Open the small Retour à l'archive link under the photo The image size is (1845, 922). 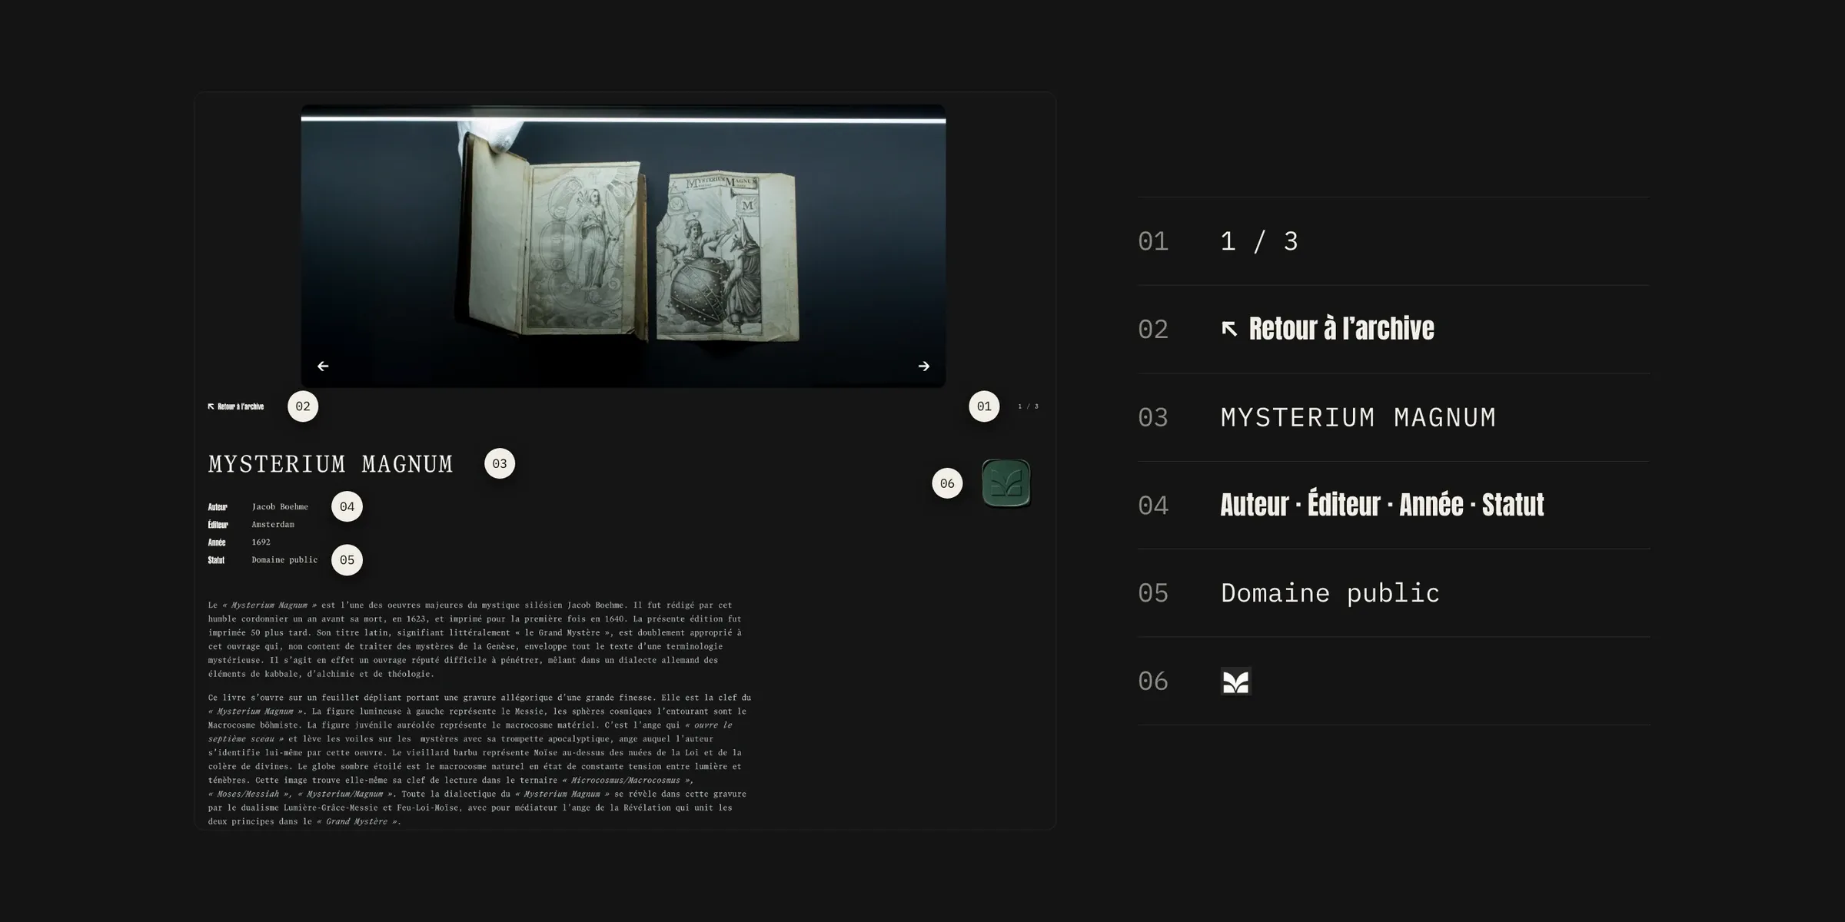(236, 406)
